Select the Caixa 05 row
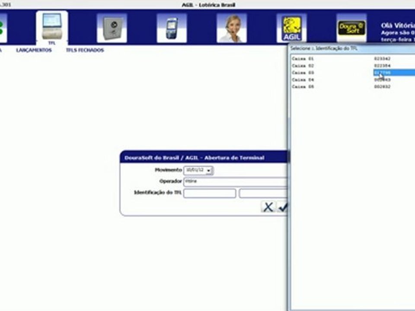Screen dimensions: 415x311 click(353, 86)
